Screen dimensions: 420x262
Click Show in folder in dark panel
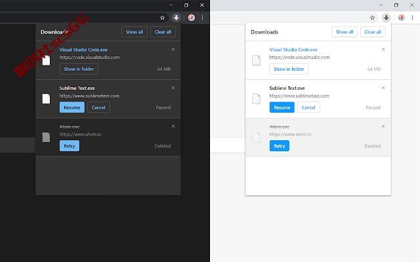79,69
